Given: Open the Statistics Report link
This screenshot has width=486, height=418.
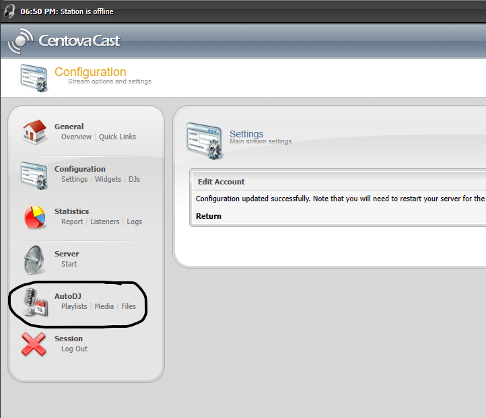Looking at the screenshot, I should click(72, 221).
